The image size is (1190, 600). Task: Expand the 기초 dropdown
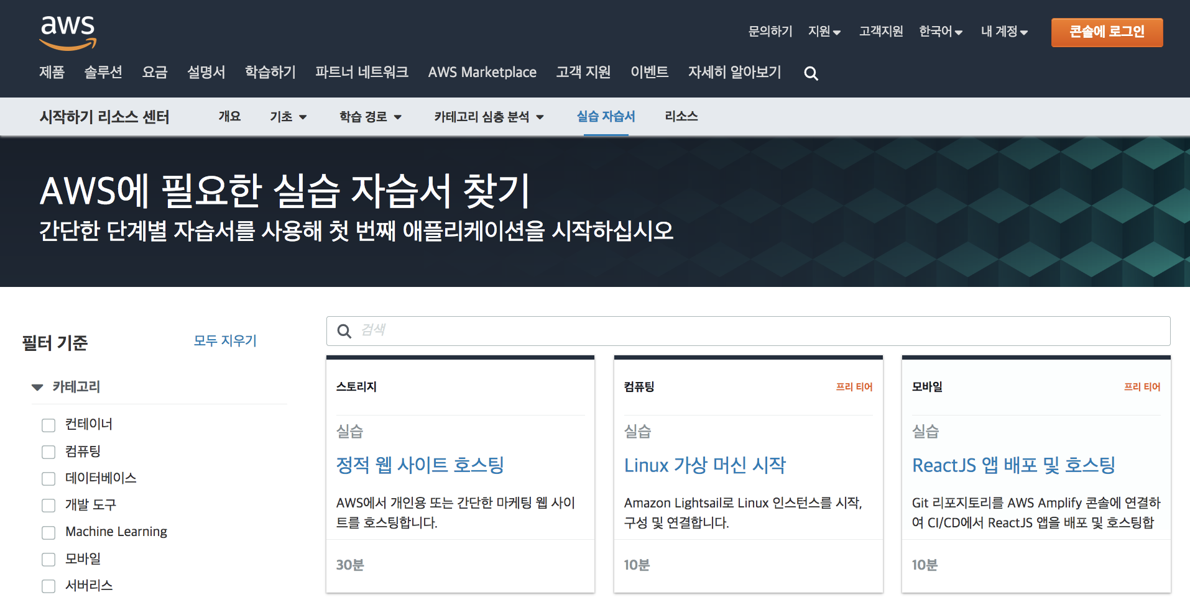pyautogui.click(x=288, y=117)
